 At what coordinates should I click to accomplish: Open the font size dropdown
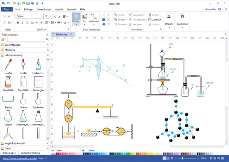pyautogui.click(x=51, y=16)
